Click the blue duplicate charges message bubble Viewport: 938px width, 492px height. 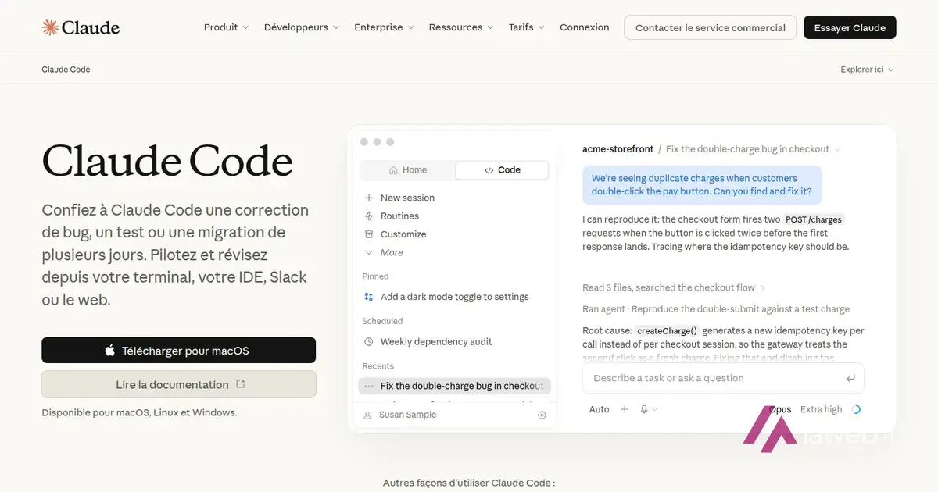click(x=702, y=185)
